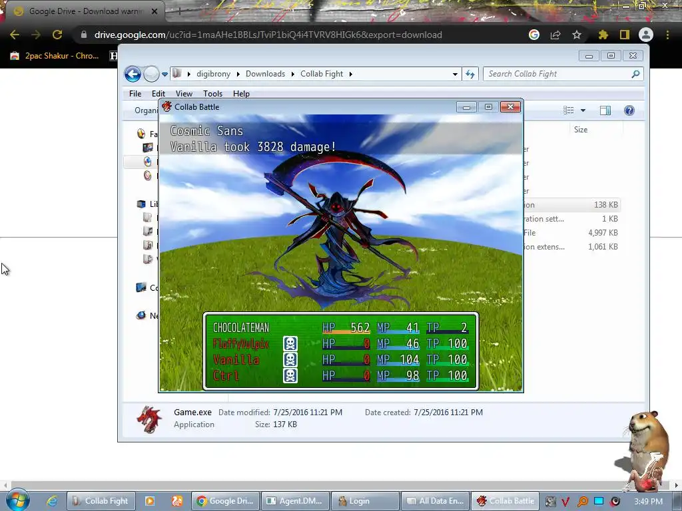Screen dimensions: 682x511
Task: Open the View menu
Action: click(x=184, y=93)
